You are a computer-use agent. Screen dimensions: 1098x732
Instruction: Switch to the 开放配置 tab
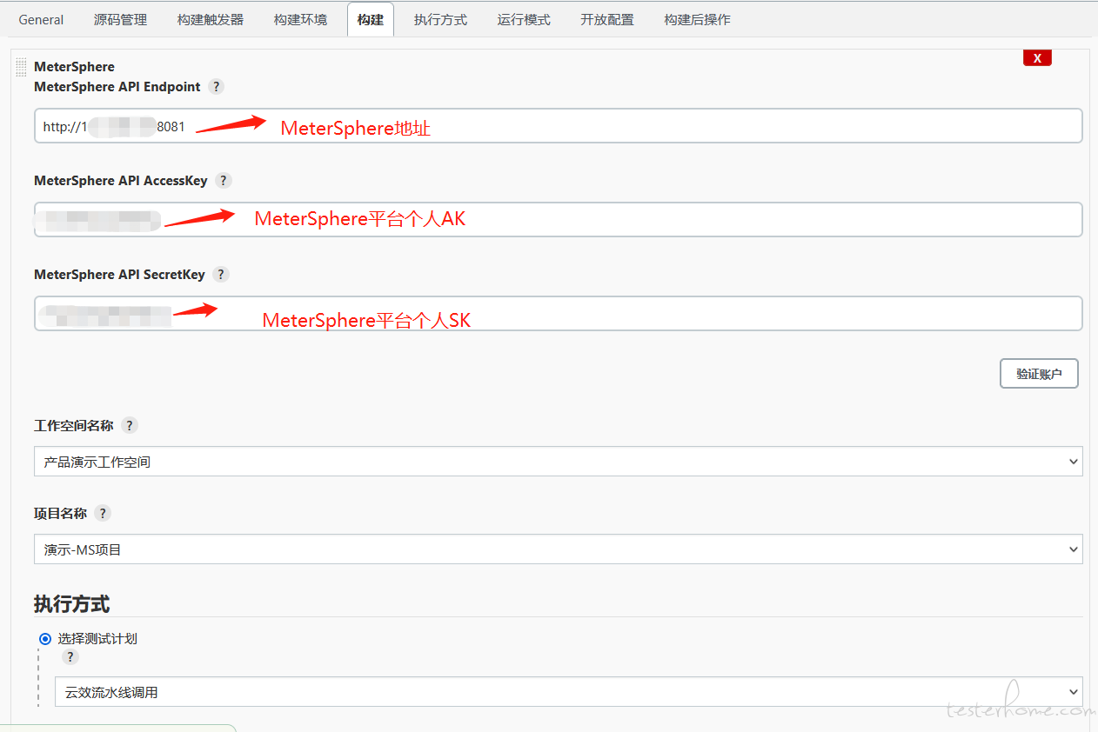pos(607,20)
